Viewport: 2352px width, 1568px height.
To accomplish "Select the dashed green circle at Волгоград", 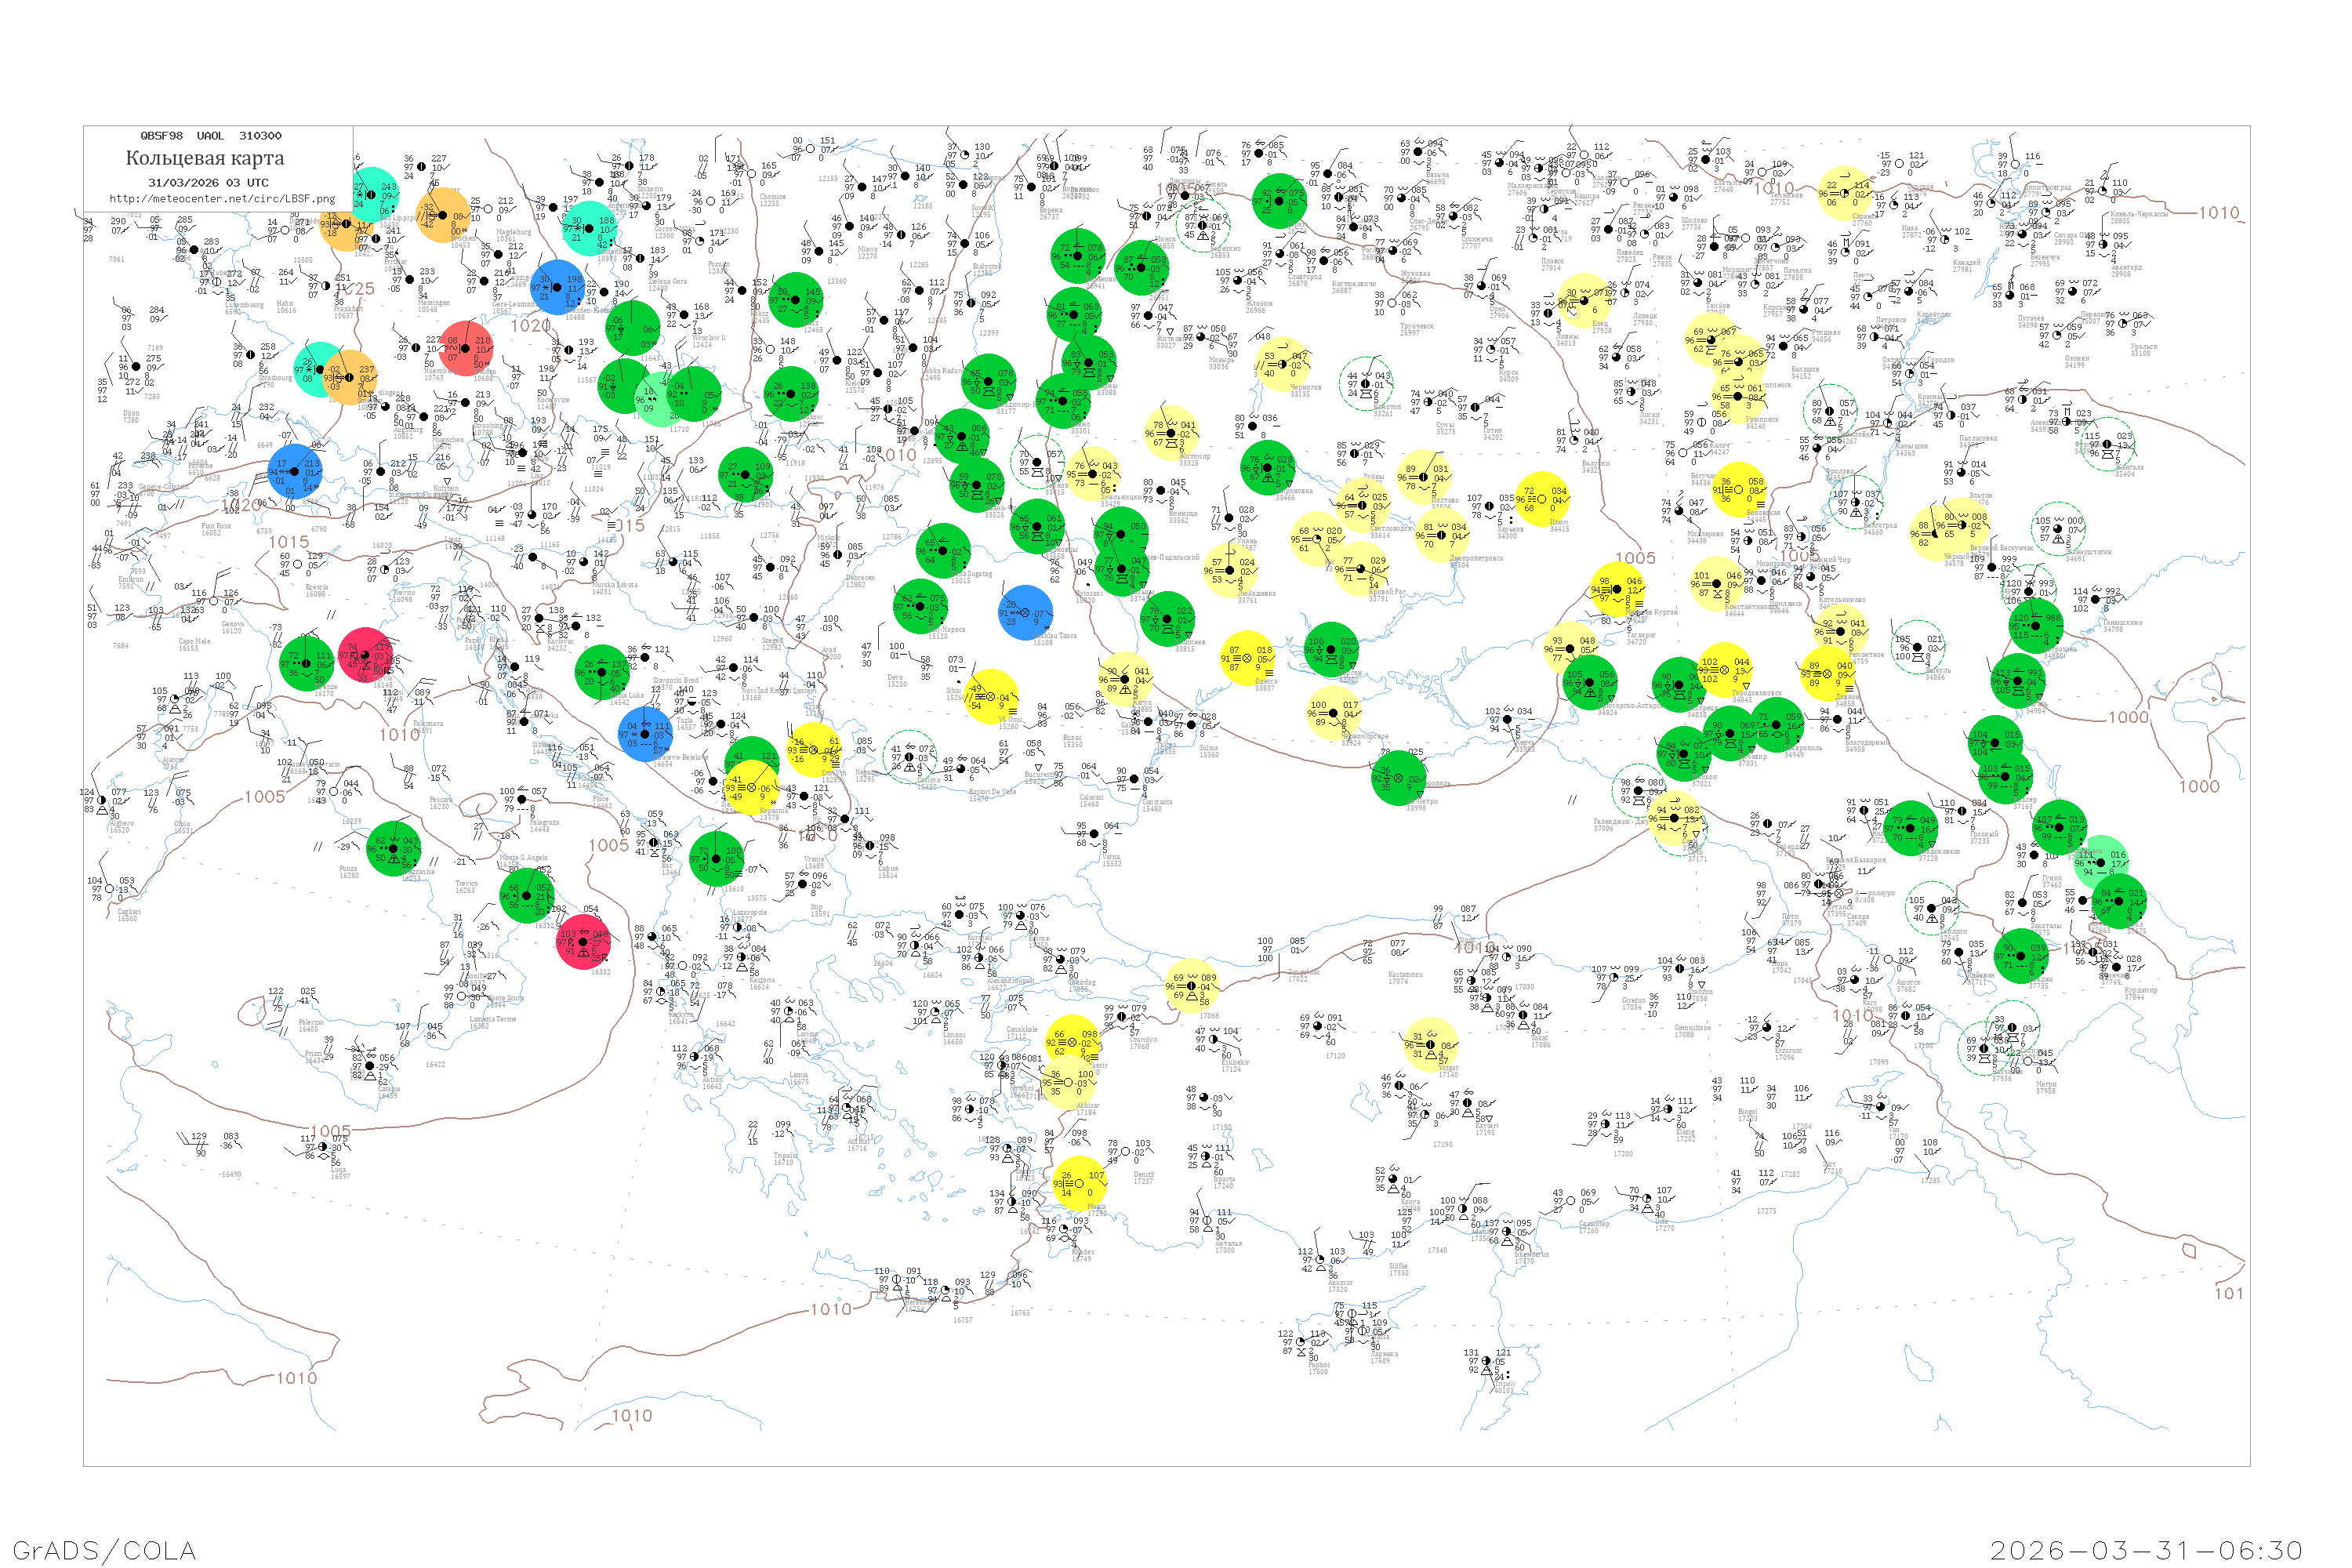I will point(1856,503).
